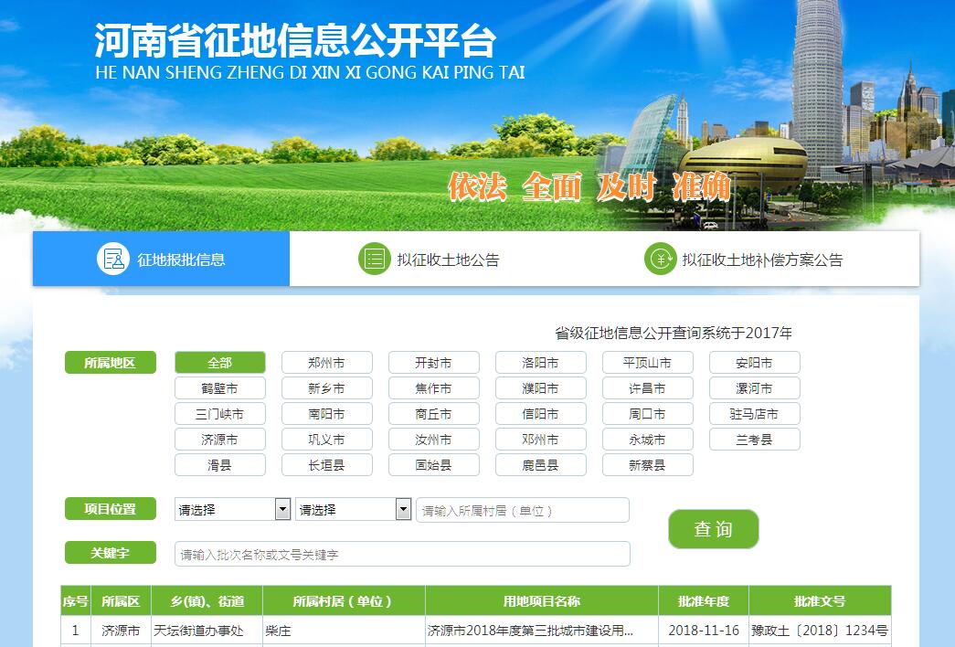
Task: Filter by 驻马店市 region
Action: click(754, 414)
